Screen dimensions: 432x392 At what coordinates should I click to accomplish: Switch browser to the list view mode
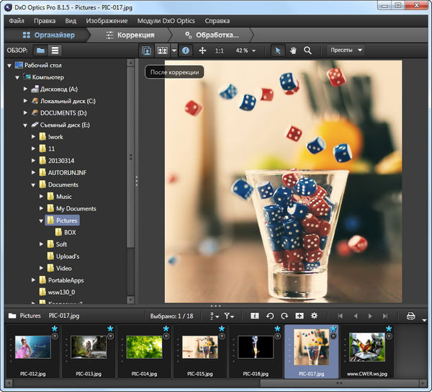tap(55, 50)
